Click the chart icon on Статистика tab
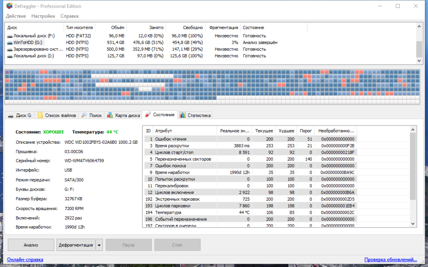 (x=182, y=115)
